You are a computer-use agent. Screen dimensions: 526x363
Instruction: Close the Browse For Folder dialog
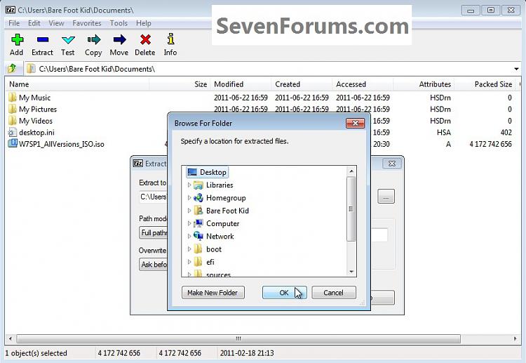point(356,124)
